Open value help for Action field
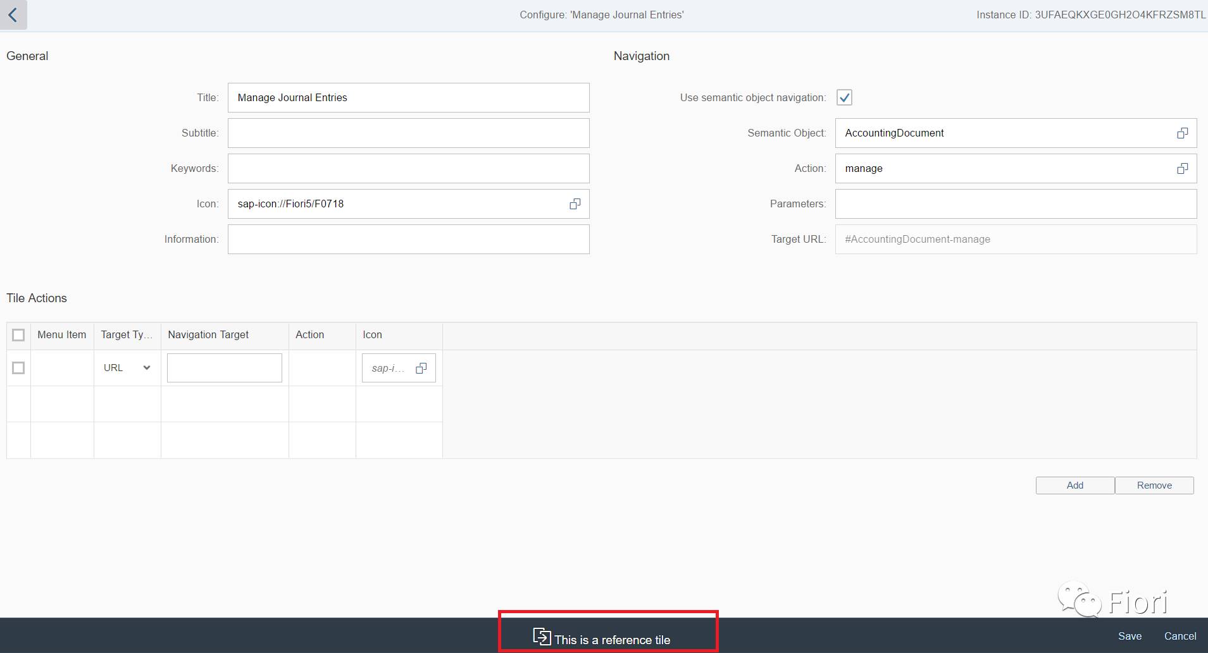1208x653 pixels. 1181,168
